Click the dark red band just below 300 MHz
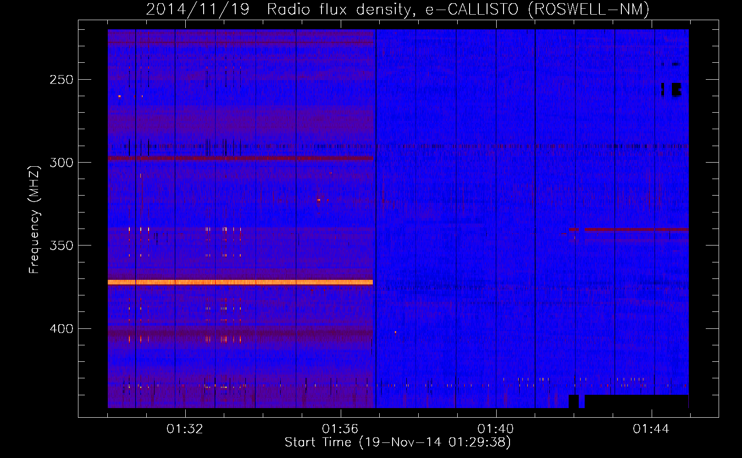The image size is (742, 458). (x=240, y=158)
